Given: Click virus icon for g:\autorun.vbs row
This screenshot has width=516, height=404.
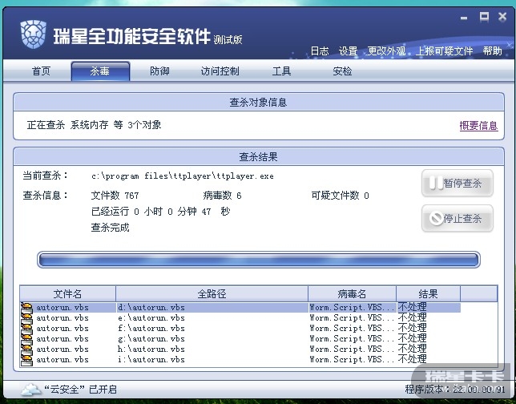Looking at the screenshot, I should tap(26, 339).
